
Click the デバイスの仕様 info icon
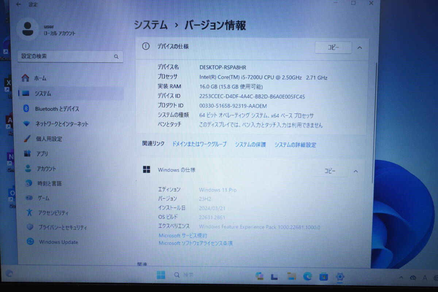[146, 46]
